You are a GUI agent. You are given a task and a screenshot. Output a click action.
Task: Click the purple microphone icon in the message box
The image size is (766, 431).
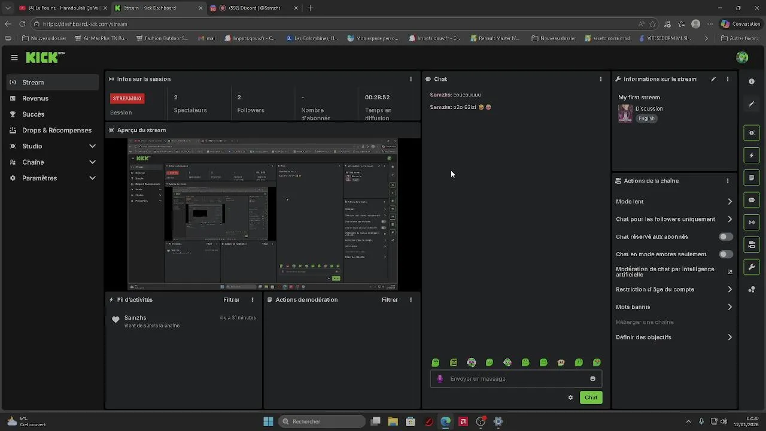coord(440,379)
